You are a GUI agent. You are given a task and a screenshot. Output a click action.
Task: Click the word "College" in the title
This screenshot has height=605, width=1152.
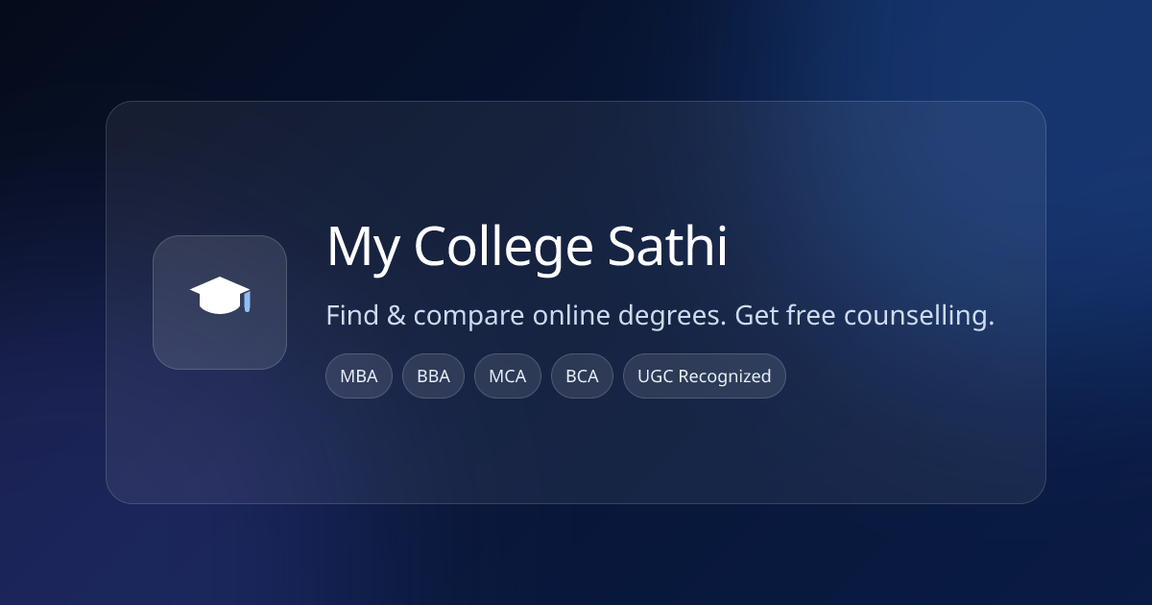[x=504, y=248]
